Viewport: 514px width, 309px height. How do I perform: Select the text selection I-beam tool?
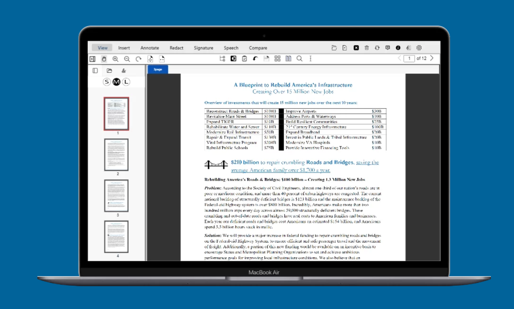[x=310, y=59]
